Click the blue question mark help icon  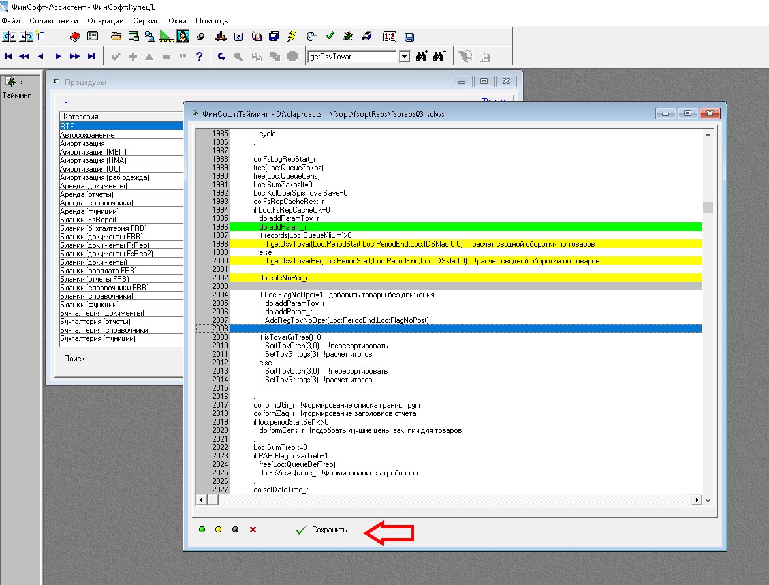point(200,57)
